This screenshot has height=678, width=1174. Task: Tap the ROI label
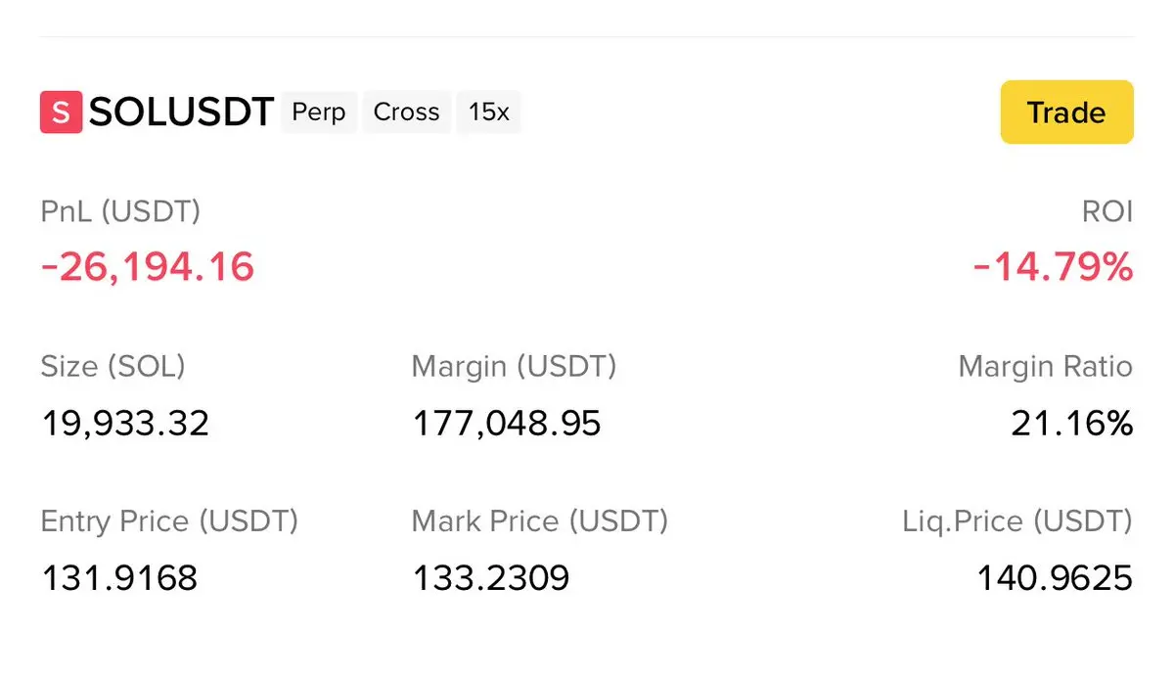[x=1107, y=211]
